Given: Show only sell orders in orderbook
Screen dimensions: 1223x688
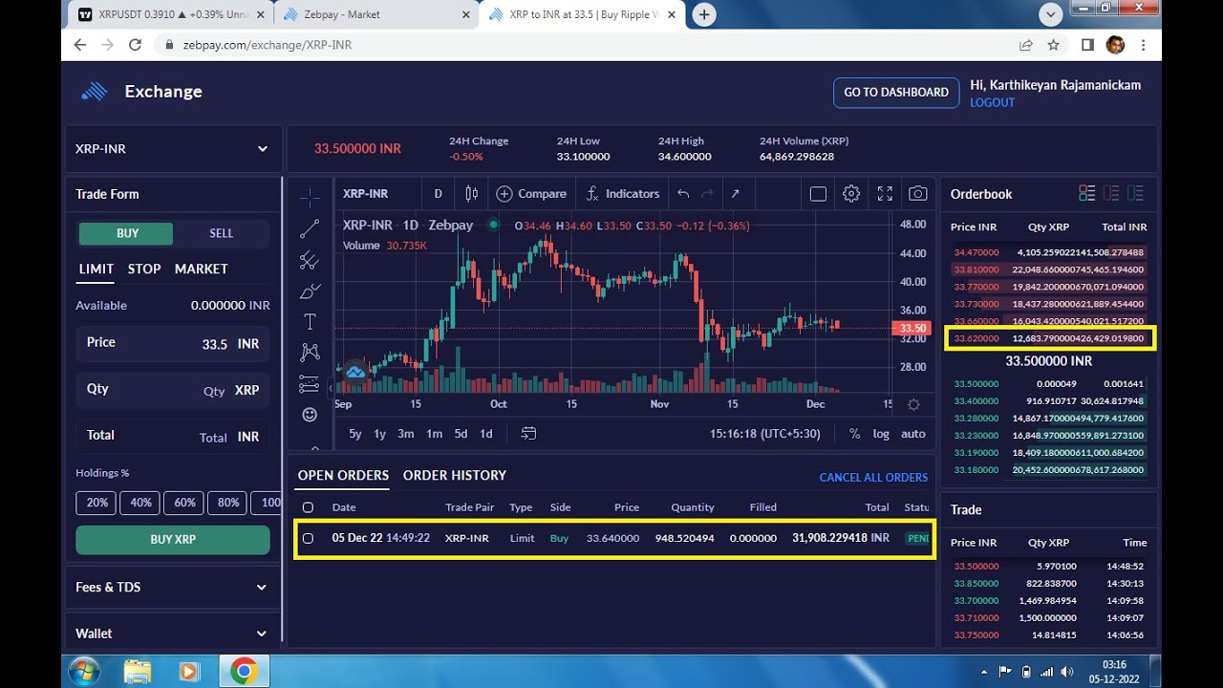Looking at the screenshot, I should (x=1111, y=193).
